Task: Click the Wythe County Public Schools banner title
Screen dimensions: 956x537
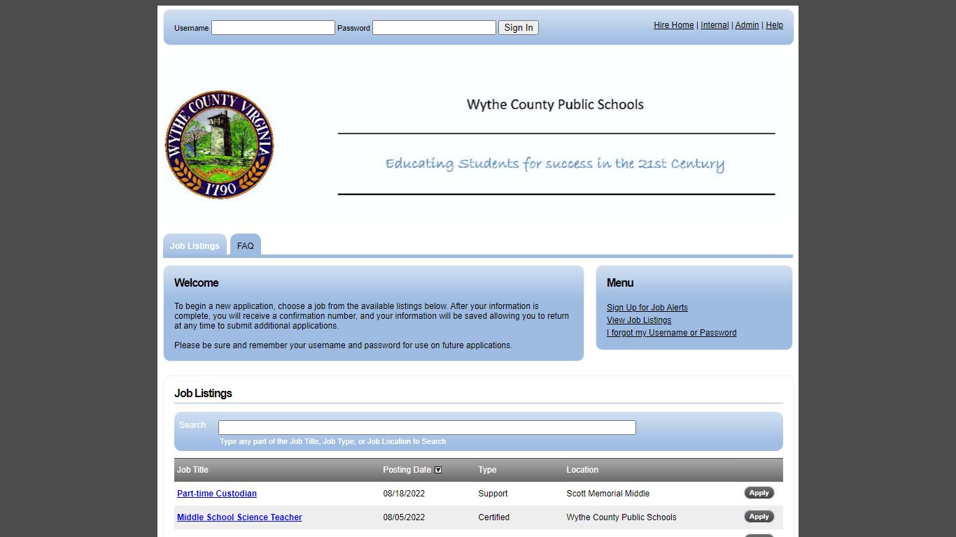Action: [x=555, y=105]
